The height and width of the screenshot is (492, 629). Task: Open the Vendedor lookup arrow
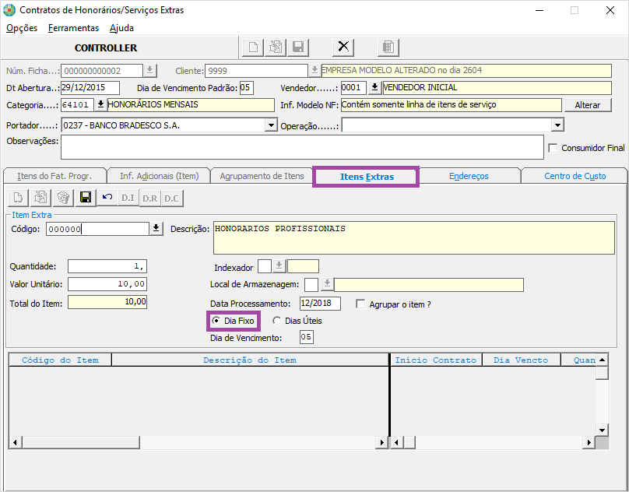(x=374, y=87)
